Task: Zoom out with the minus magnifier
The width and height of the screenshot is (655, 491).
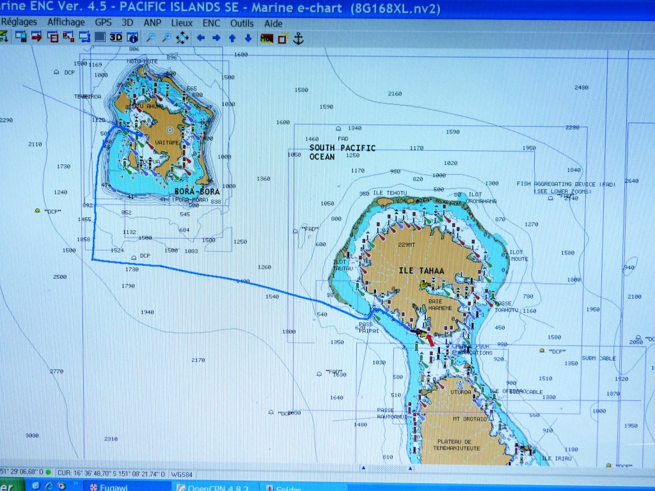Action: (150, 38)
